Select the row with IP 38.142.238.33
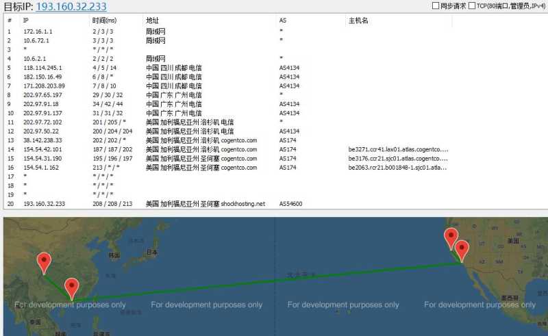This screenshot has height=336, width=548. (227, 140)
